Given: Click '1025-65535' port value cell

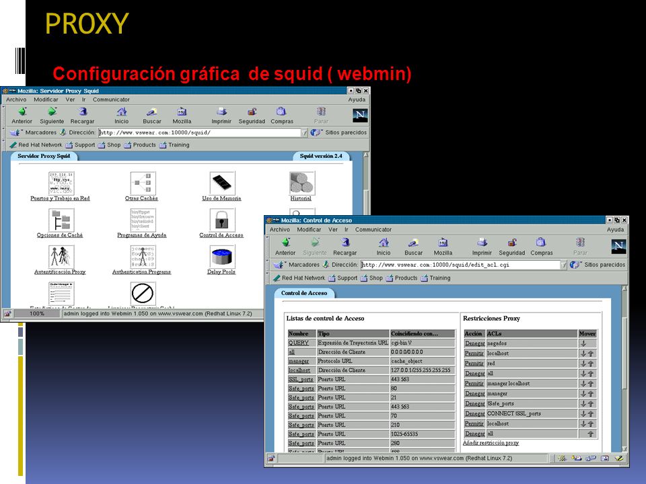Looking at the screenshot, I should [x=423, y=434].
